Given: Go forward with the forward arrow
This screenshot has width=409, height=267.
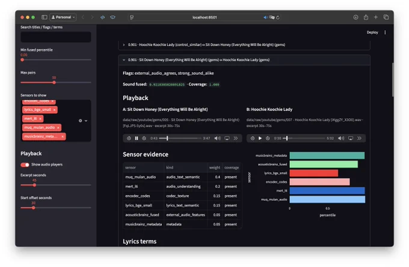Looking at the screenshot, I should point(92,17).
